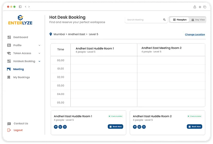Open Andheri East Huddle Room 2 card title
Screen dimensions: 213x144
click(152, 116)
